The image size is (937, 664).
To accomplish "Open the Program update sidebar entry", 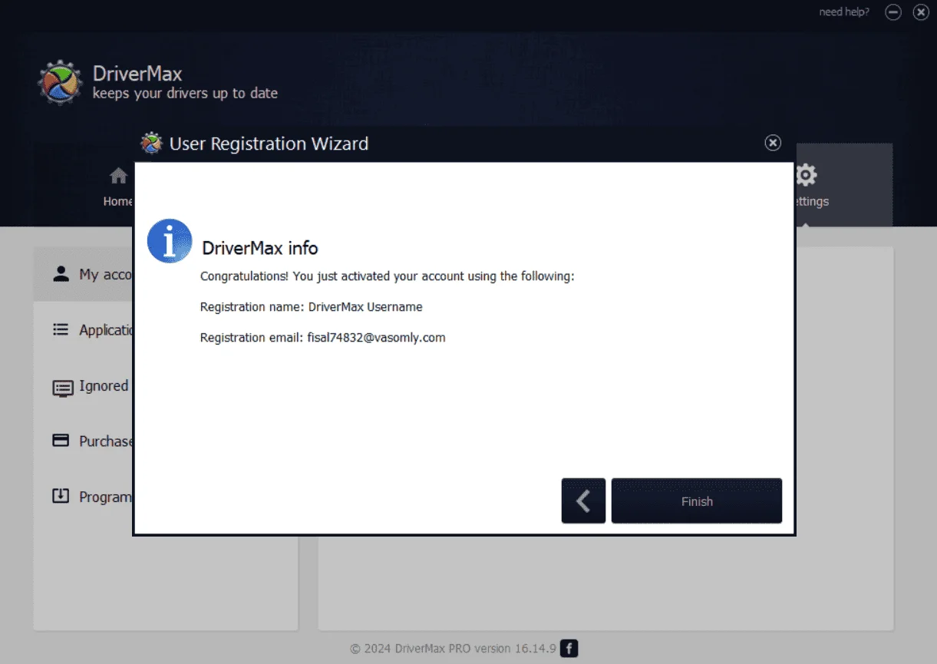I will 84,497.
